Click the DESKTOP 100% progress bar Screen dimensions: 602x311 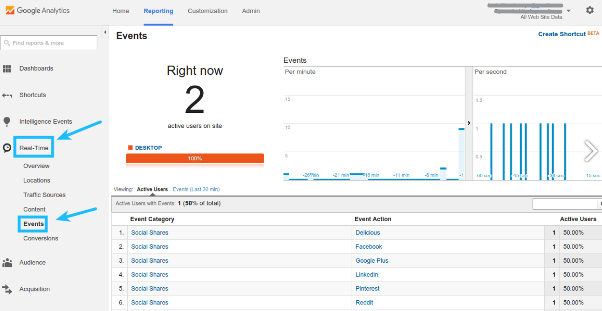[195, 159]
